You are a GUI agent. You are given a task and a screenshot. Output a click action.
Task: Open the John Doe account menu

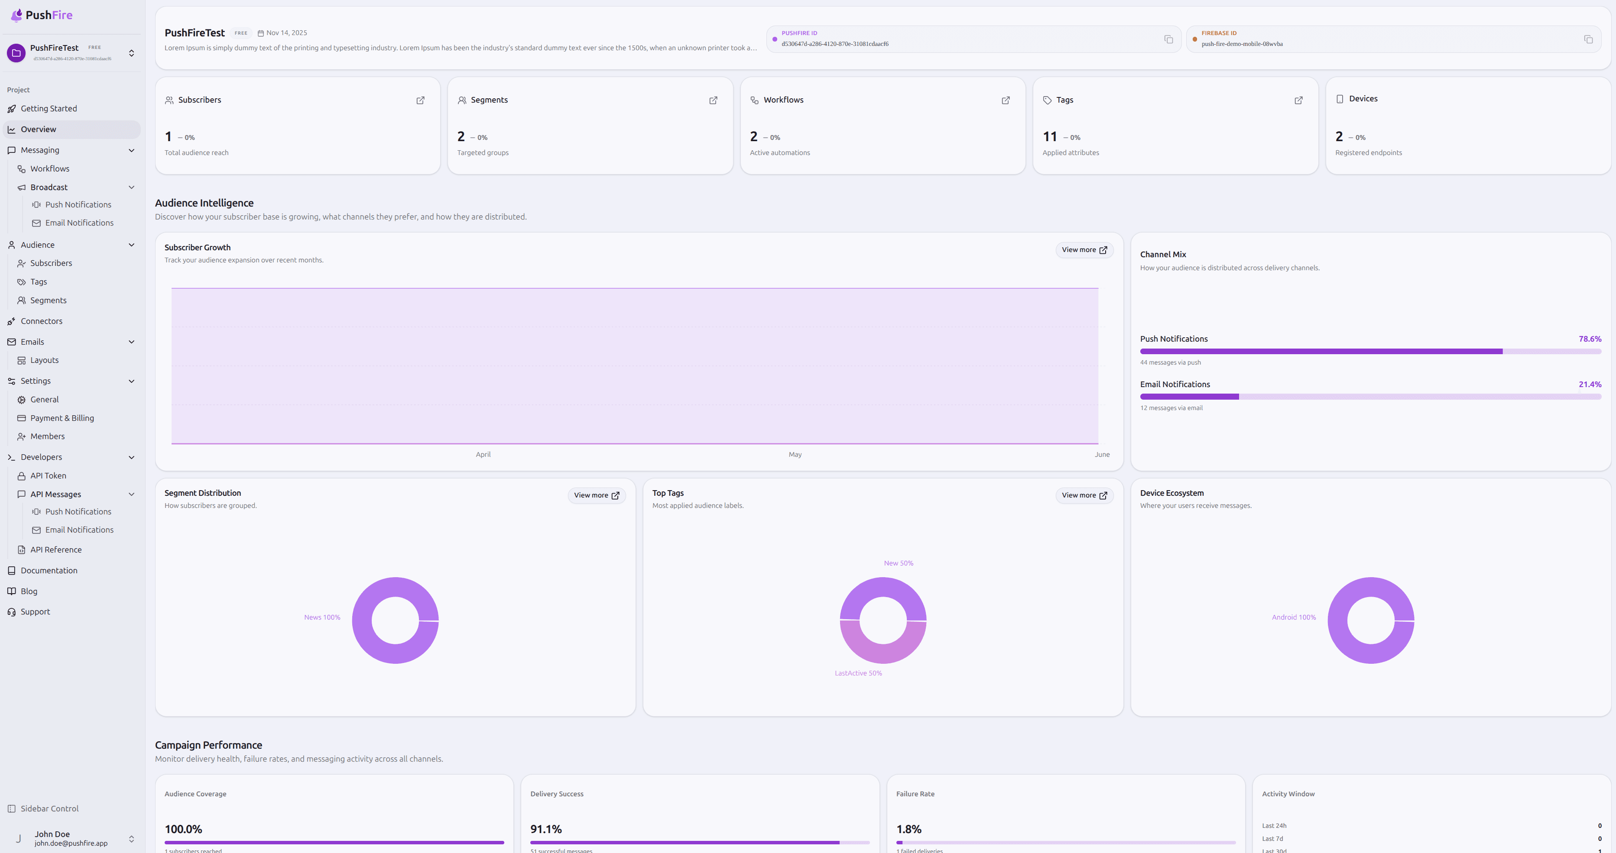72,839
